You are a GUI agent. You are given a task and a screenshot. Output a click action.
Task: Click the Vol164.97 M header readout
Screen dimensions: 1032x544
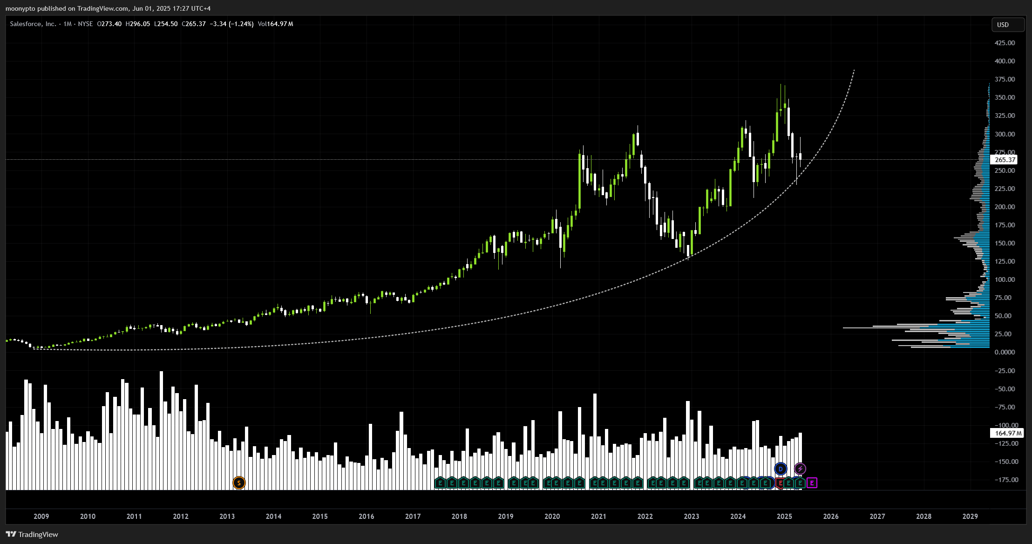275,24
